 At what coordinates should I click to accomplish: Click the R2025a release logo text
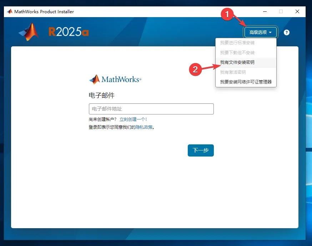(x=69, y=32)
